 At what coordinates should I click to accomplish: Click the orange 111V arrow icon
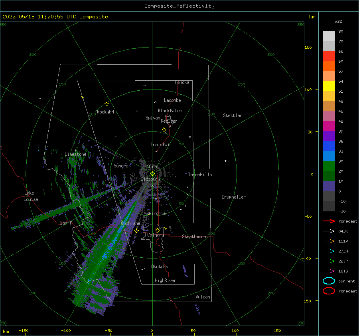(329, 241)
